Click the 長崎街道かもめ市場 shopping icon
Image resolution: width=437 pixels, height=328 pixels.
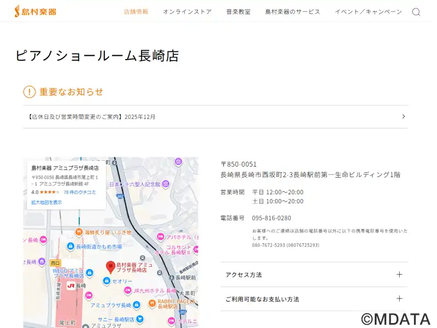(x=70, y=247)
